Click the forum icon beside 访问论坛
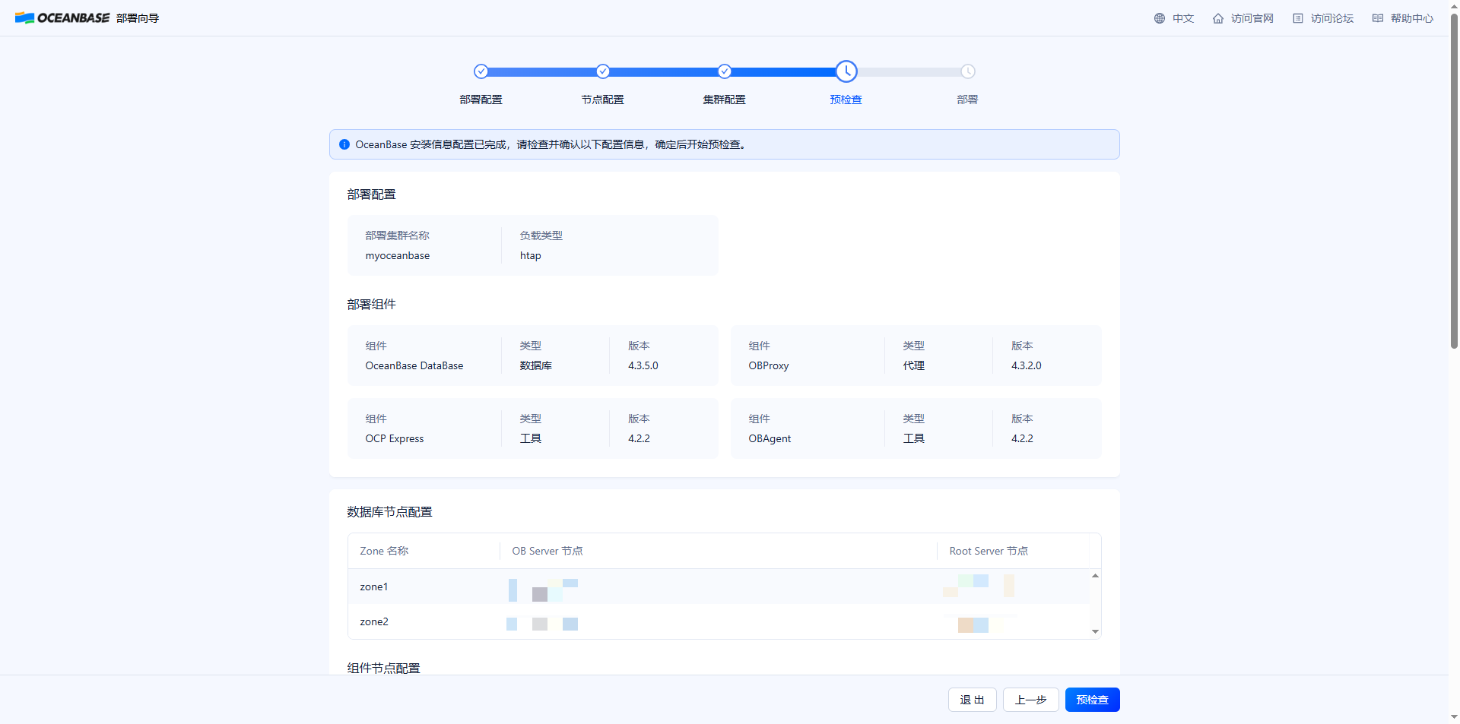This screenshot has width=1460, height=724. click(1298, 18)
